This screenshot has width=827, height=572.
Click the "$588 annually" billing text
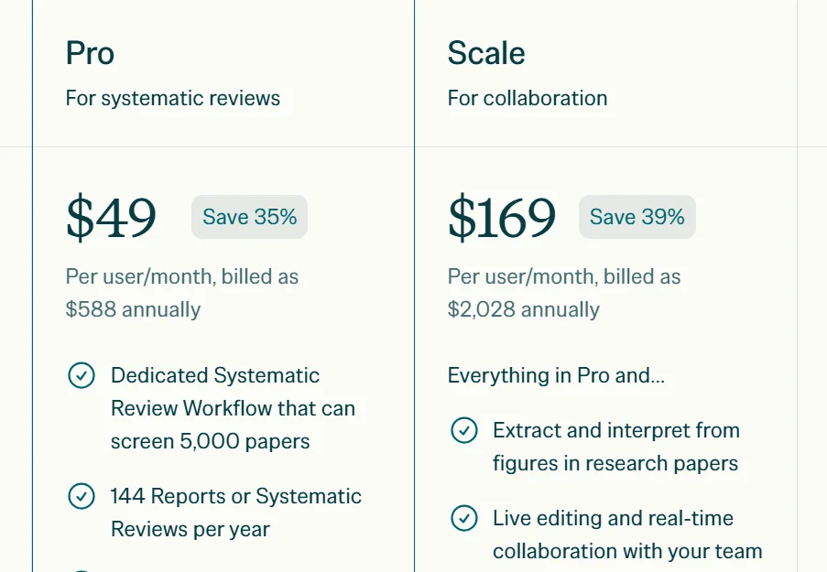pyautogui.click(x=133, y=309)
